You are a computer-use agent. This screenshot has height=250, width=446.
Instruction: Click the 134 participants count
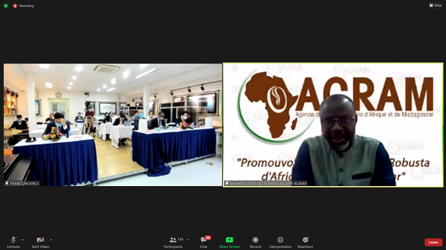tap(181, 239)
